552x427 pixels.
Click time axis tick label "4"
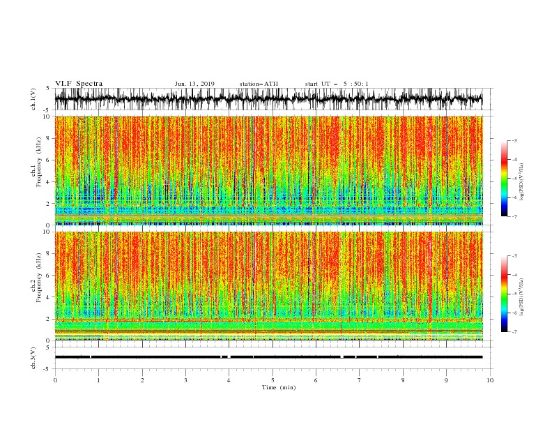[x=229, y=380]
